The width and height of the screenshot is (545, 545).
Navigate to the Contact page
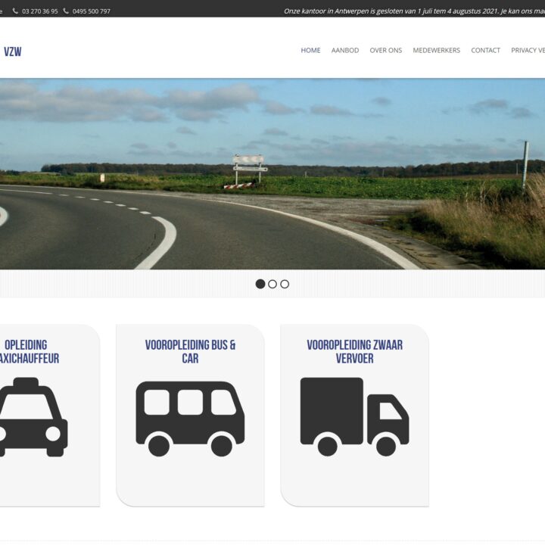485,51
